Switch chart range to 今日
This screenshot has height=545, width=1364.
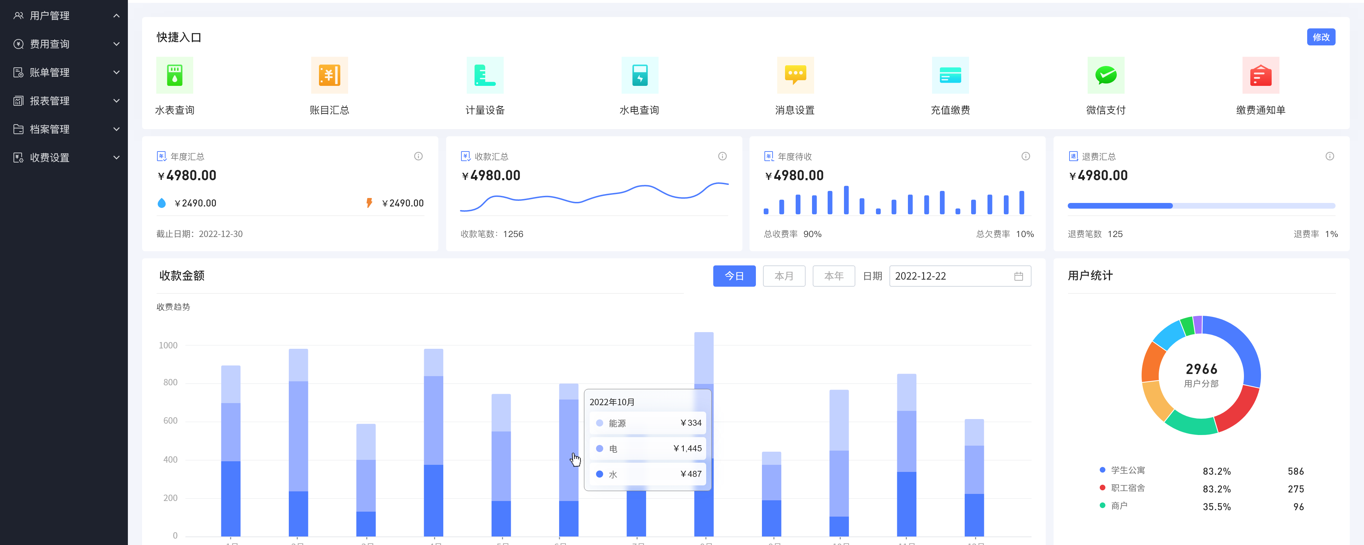coord(734,276)
